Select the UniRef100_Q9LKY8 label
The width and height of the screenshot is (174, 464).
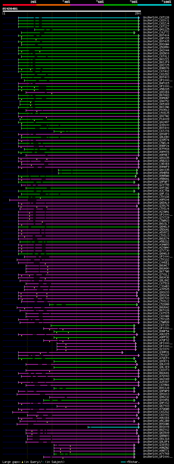[x=156, y=364]
